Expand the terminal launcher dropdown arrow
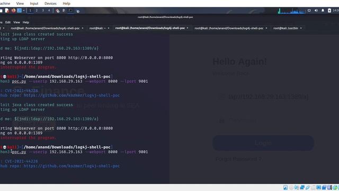This screenshot has height=191, width=339. 23,11
